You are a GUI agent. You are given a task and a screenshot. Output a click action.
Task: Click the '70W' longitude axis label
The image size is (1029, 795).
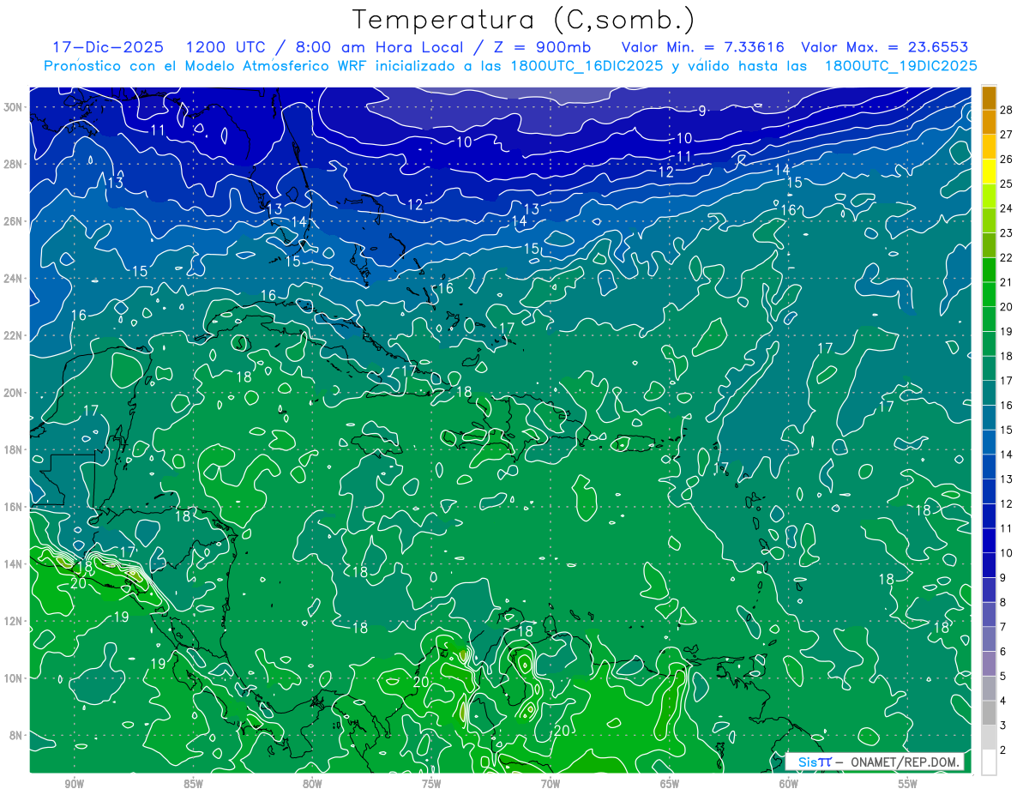coord(551,784)
